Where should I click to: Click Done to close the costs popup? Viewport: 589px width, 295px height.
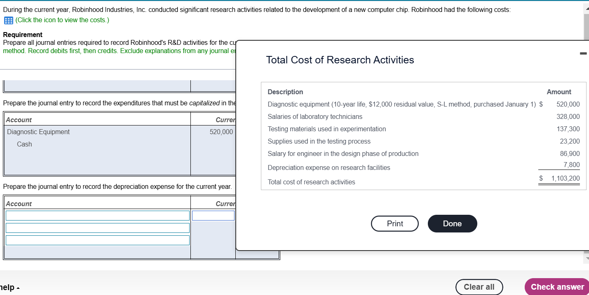pos(452,223)
